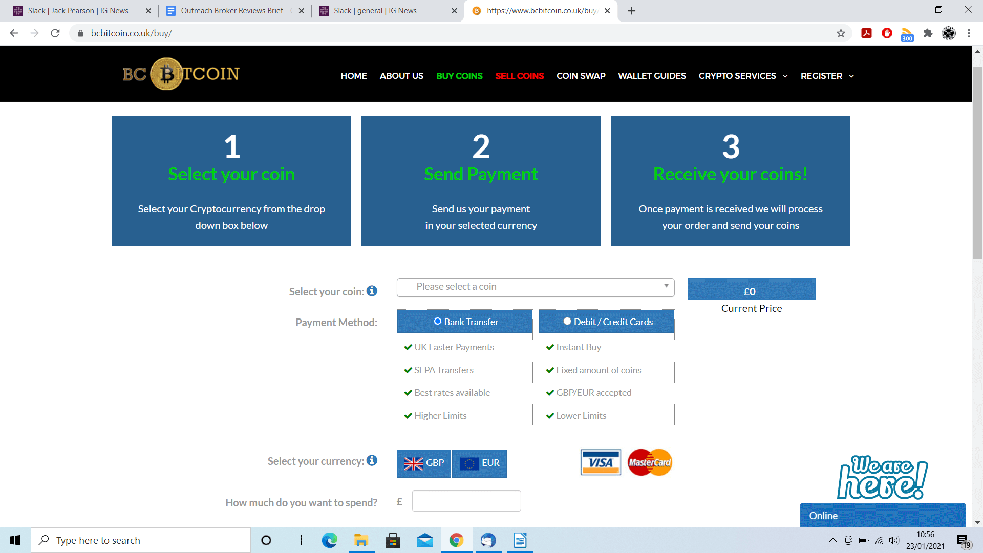Image resolution: width=983 pixels, height=553 pixels.
Task: Open the red shield ad blocker extension
Action: 887,33
